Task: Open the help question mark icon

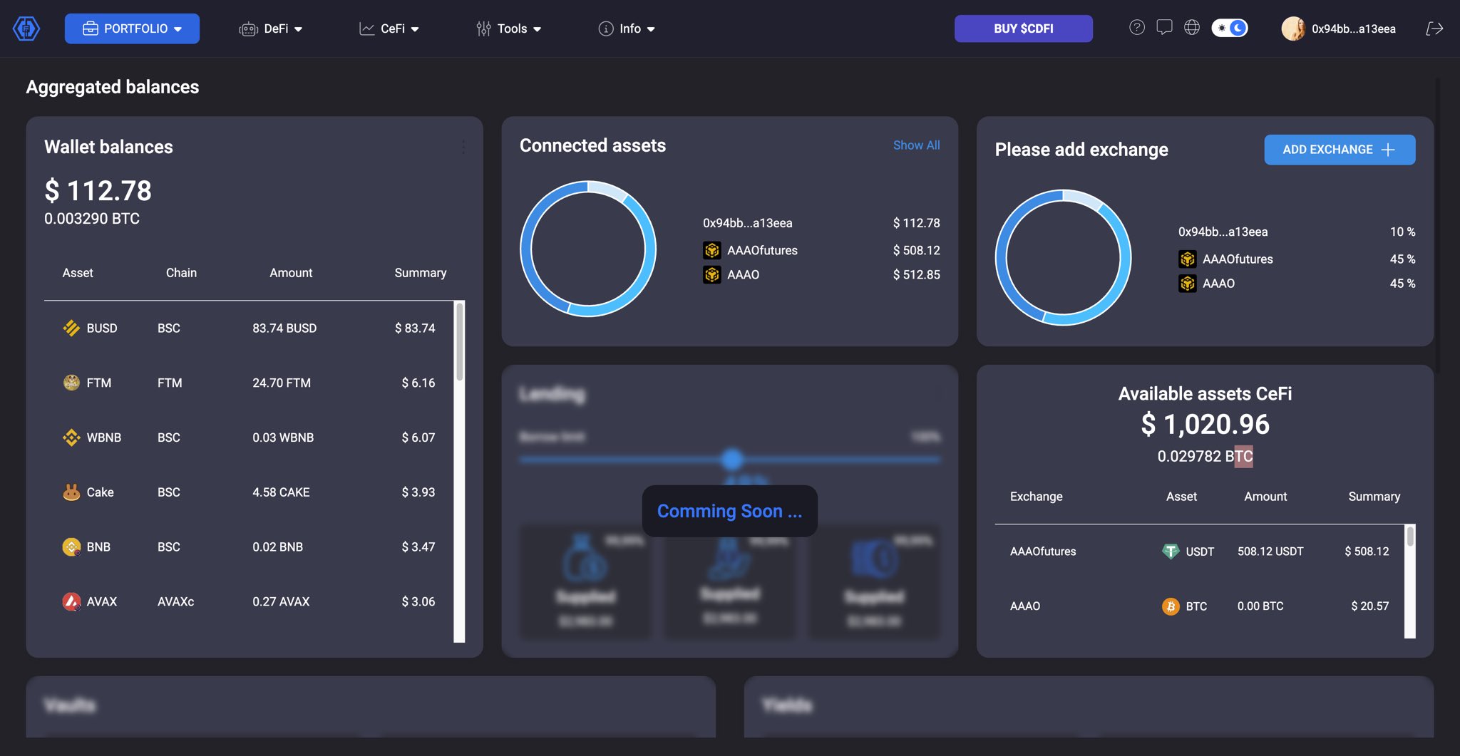Action: (1137, 28)
